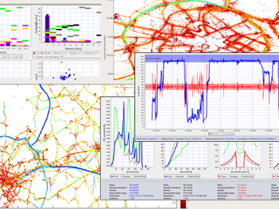The height and width of the screenshot is (209, 279).
Task: Click the magenta Cost Yr3 legend entry
Action: click(x=16, y=57)
